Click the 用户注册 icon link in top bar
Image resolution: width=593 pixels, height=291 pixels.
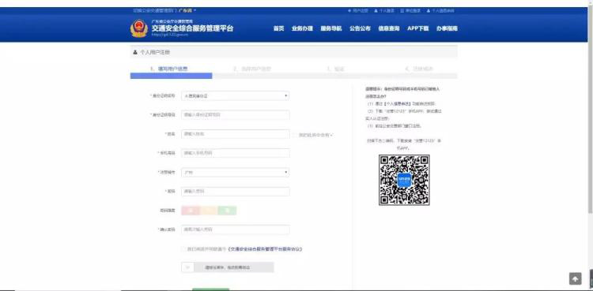357,10
